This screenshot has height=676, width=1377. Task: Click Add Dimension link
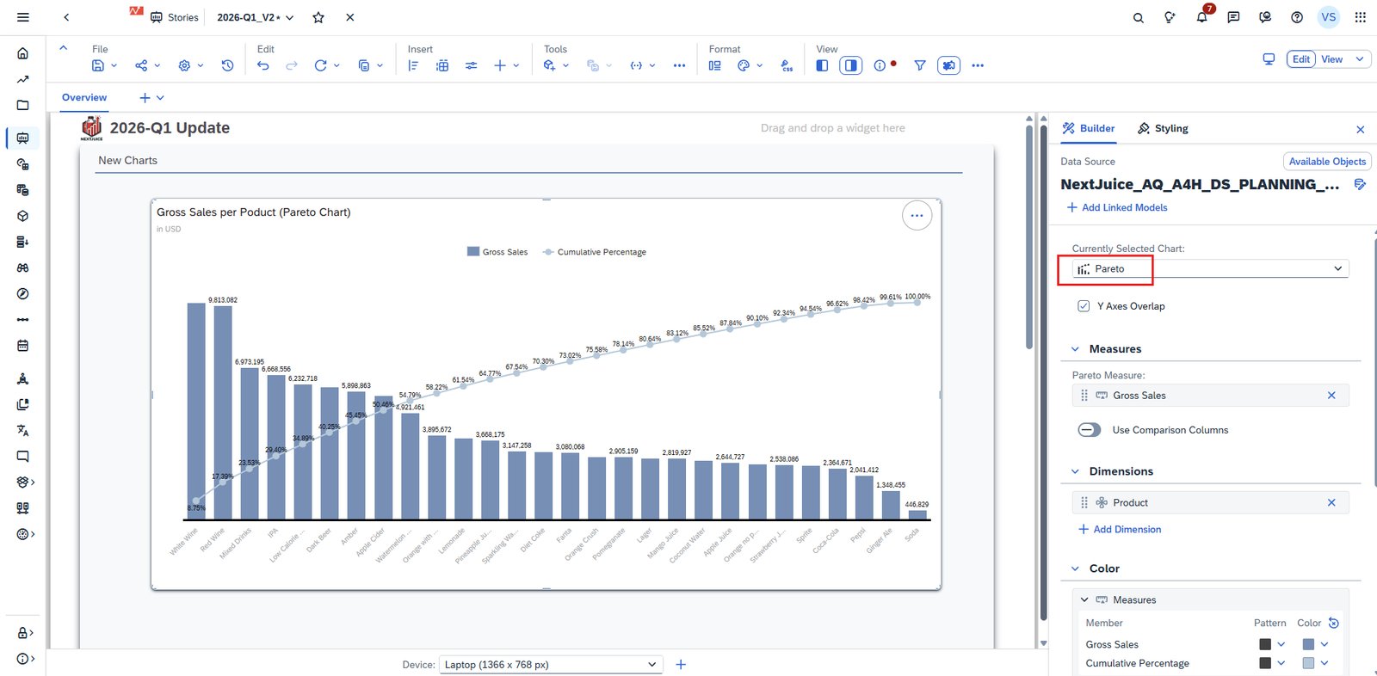pyautogui.click(x=1120, y=529)
